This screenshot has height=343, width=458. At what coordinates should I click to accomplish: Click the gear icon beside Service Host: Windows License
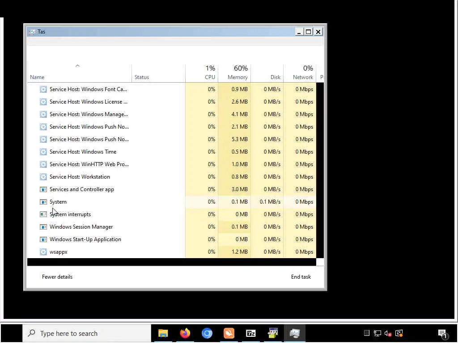pos(43,102)
